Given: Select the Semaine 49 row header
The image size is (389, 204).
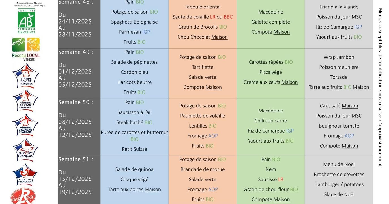Looking at the screenshot, I should click(76, 52).
